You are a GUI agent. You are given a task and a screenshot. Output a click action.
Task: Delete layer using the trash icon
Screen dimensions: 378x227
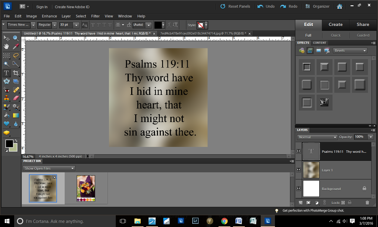tap(367, 202)
